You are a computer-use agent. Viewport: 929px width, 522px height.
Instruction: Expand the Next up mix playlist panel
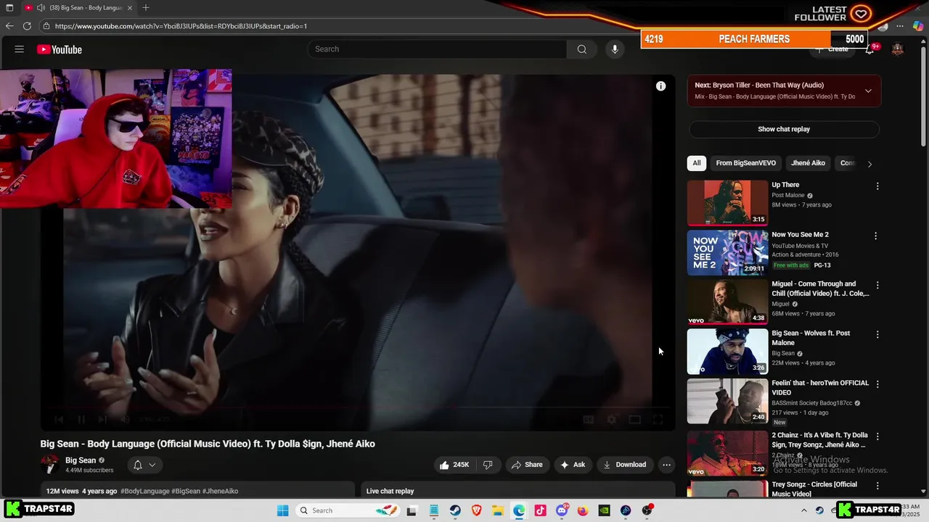tap(868, 91)
